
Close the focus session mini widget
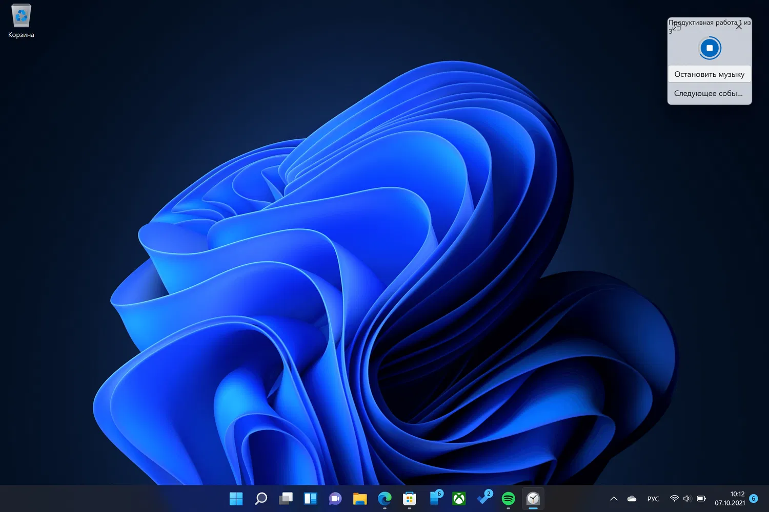click(x=739, y=27)
